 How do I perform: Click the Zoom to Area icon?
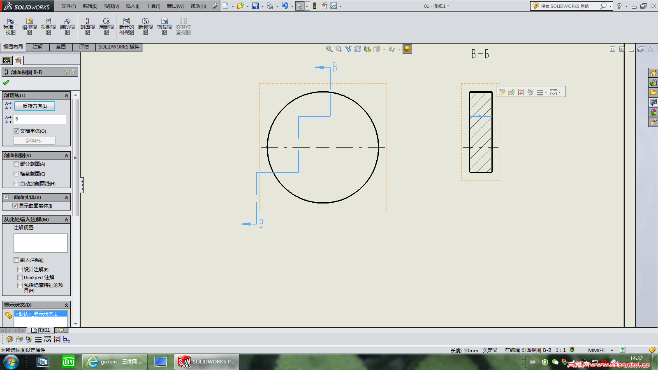pyautogui.click(x=339, y=49)
